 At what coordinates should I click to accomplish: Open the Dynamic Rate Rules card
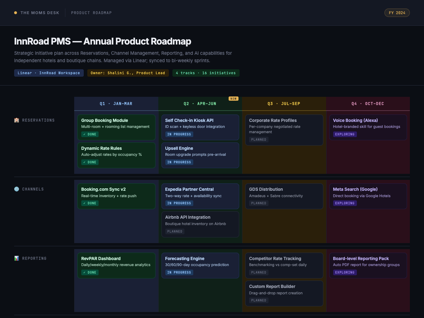point(116,155)
